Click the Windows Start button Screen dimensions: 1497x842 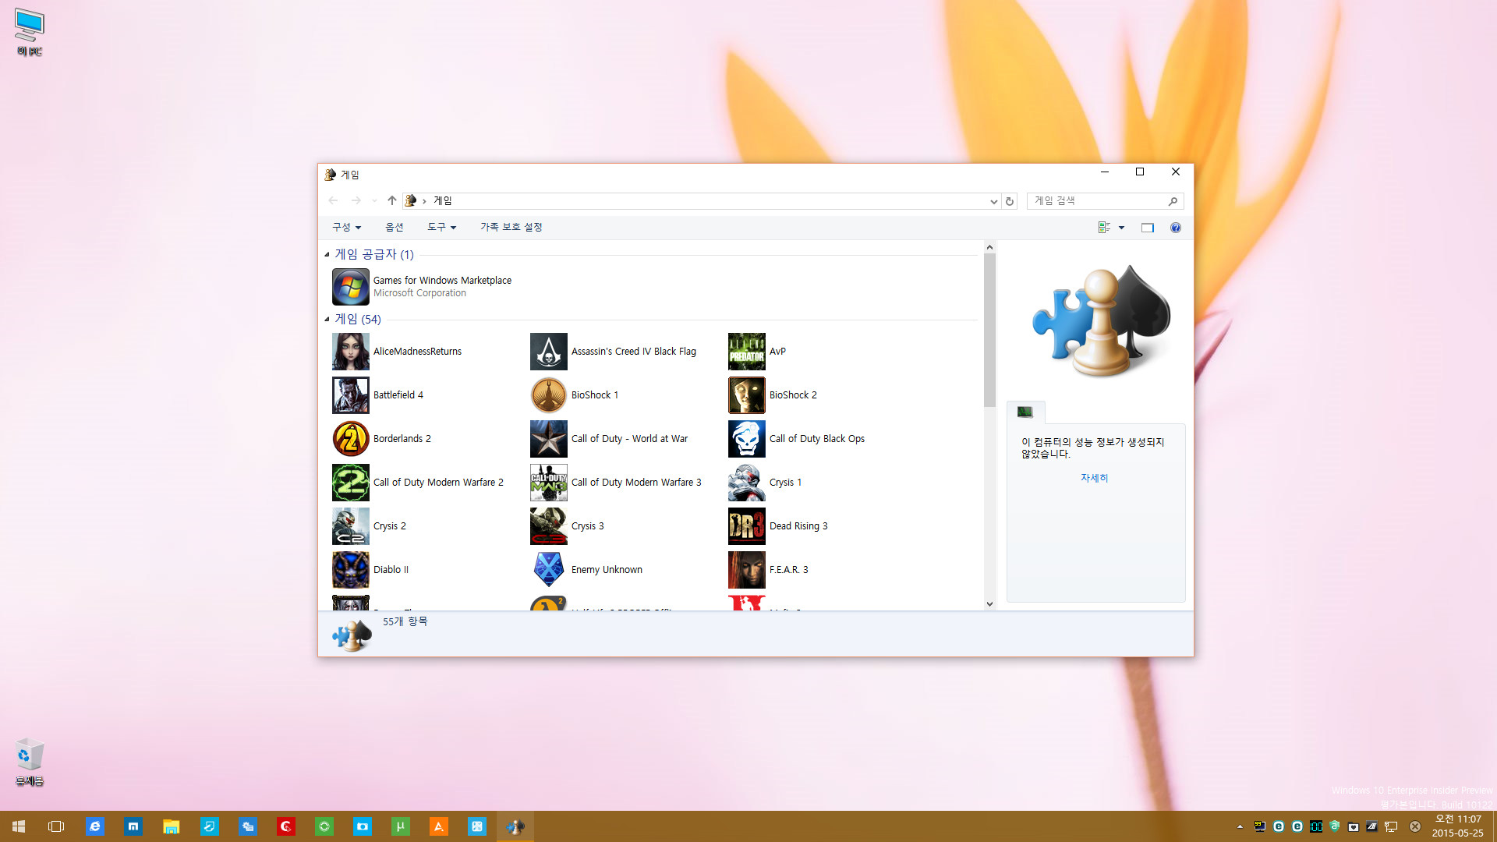pyautogui.click(x=19, y=826)
